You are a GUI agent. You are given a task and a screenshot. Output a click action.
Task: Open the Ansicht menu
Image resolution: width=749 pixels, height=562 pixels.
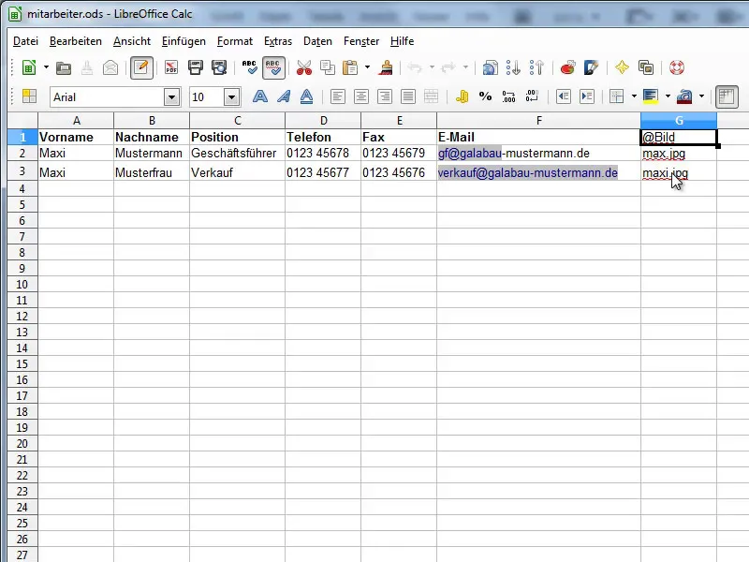[x=132, y=41]
